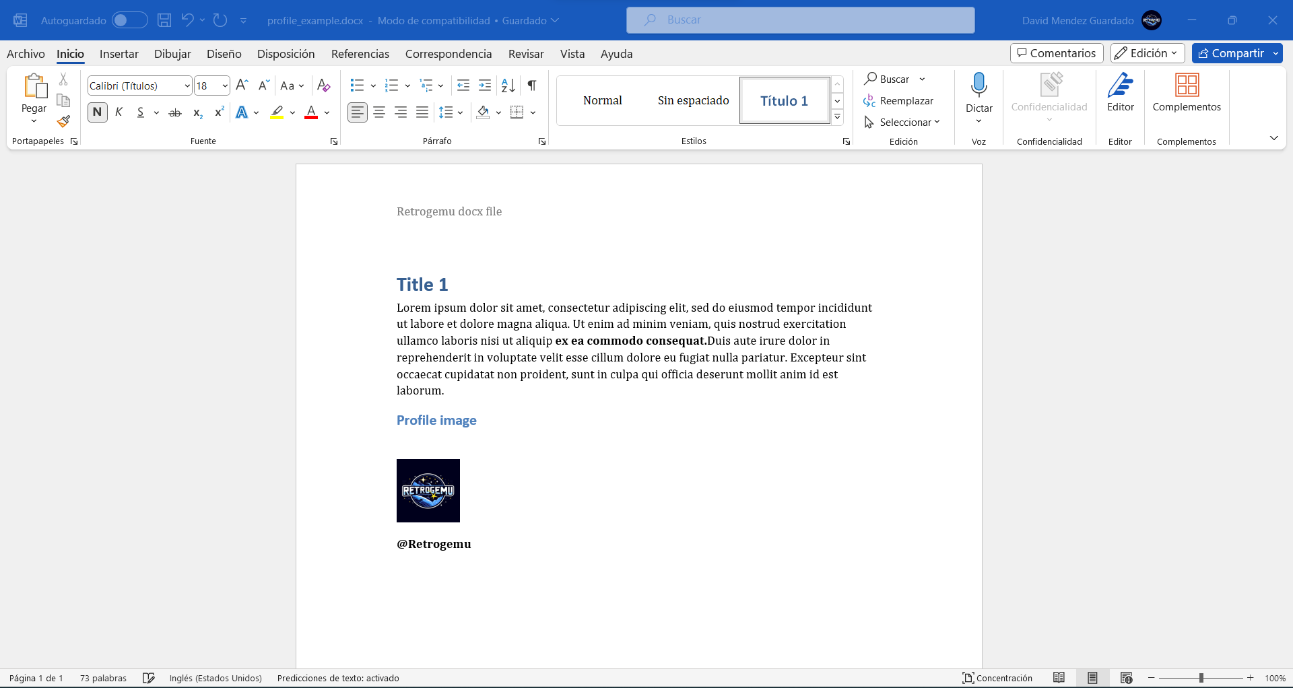Apply subscript formatting
The height and width of the screenshot is (688, 1293).
point(197,112)
